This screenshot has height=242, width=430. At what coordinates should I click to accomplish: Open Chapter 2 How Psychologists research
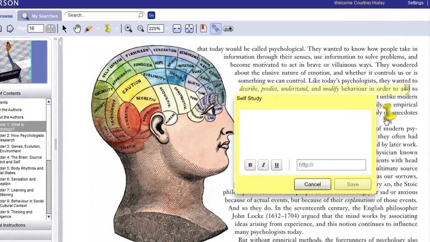coord(22,138)
